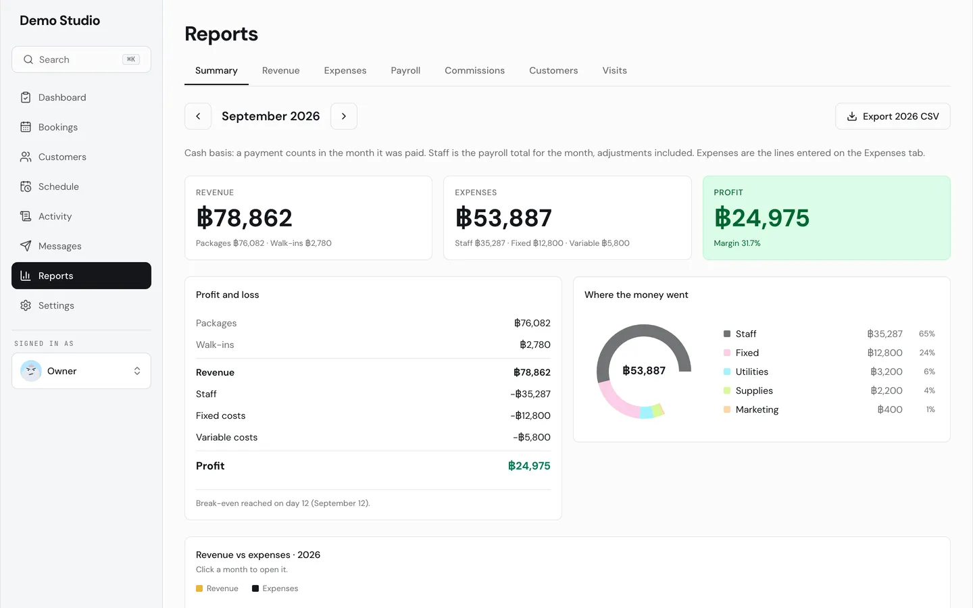Go to previous month with left chevron
Image resolution: width=973 pixels, height=608 pixels.
click(x=198, y=116)
